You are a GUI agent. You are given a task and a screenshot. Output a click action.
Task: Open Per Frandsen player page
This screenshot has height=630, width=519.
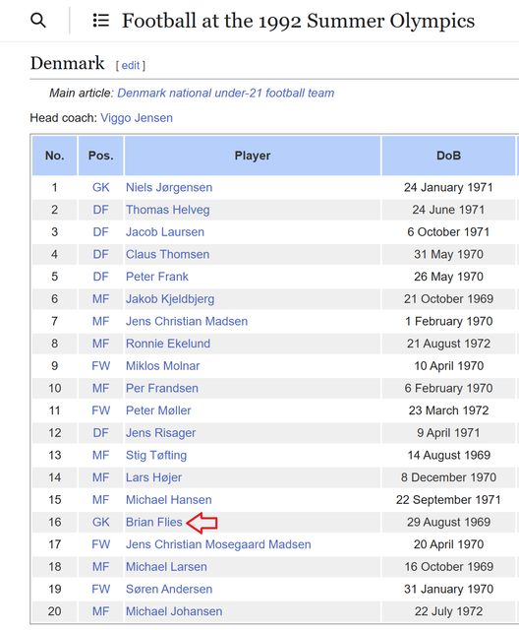(x=161, y=388)
